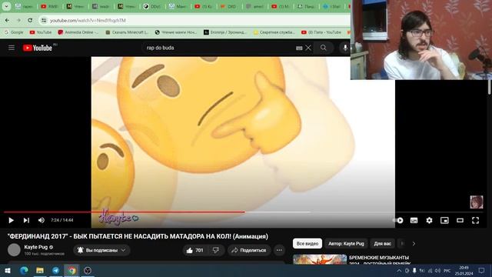Dislike the video
The image size is (492, 277).
[x=216, y=250]
